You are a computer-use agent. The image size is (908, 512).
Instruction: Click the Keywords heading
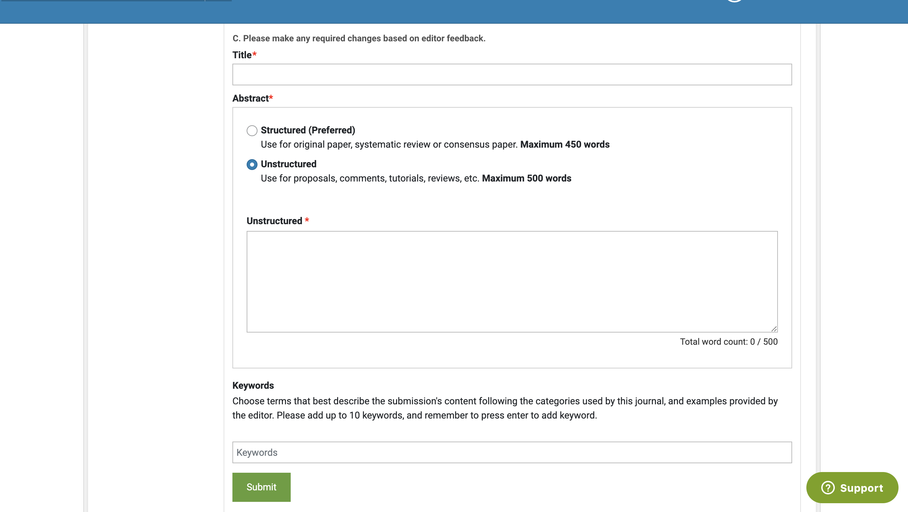coord(253,385)
